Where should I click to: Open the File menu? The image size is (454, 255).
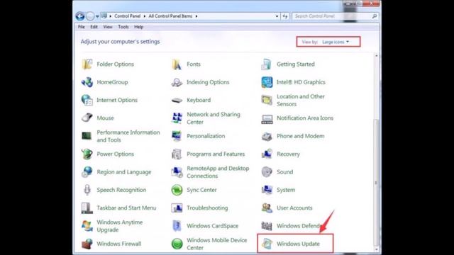point(82,27)
